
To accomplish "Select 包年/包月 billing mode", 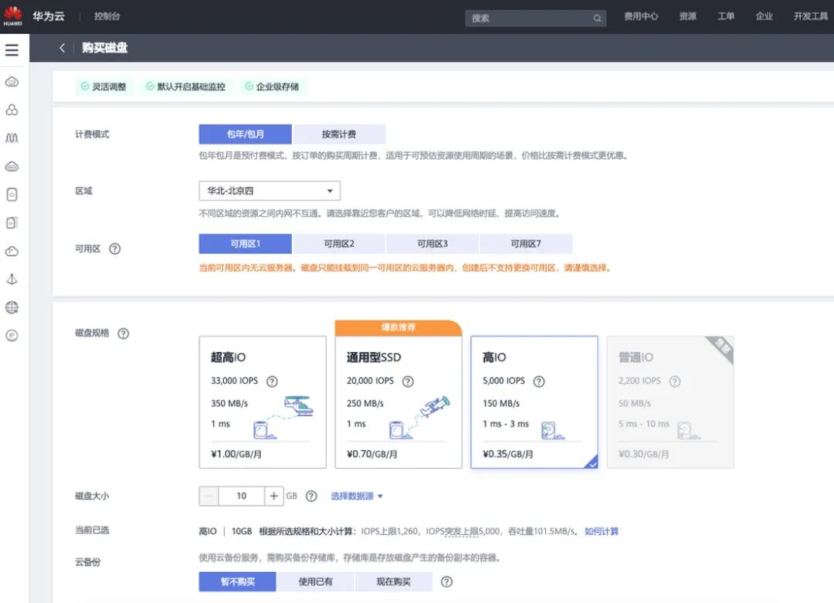I will 246,134.
